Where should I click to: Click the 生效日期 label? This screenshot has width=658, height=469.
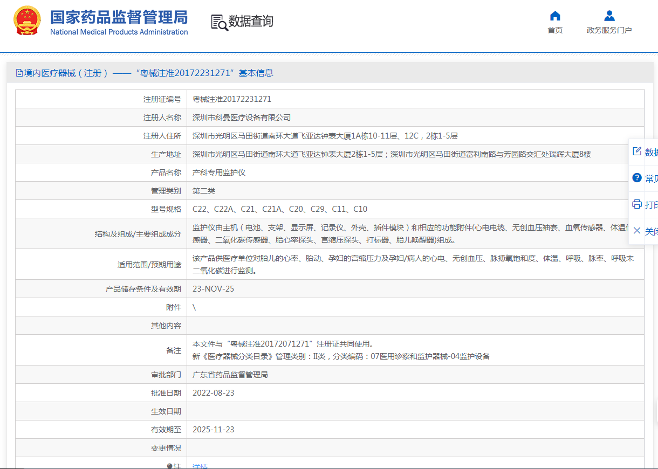(x=166, y=411)
